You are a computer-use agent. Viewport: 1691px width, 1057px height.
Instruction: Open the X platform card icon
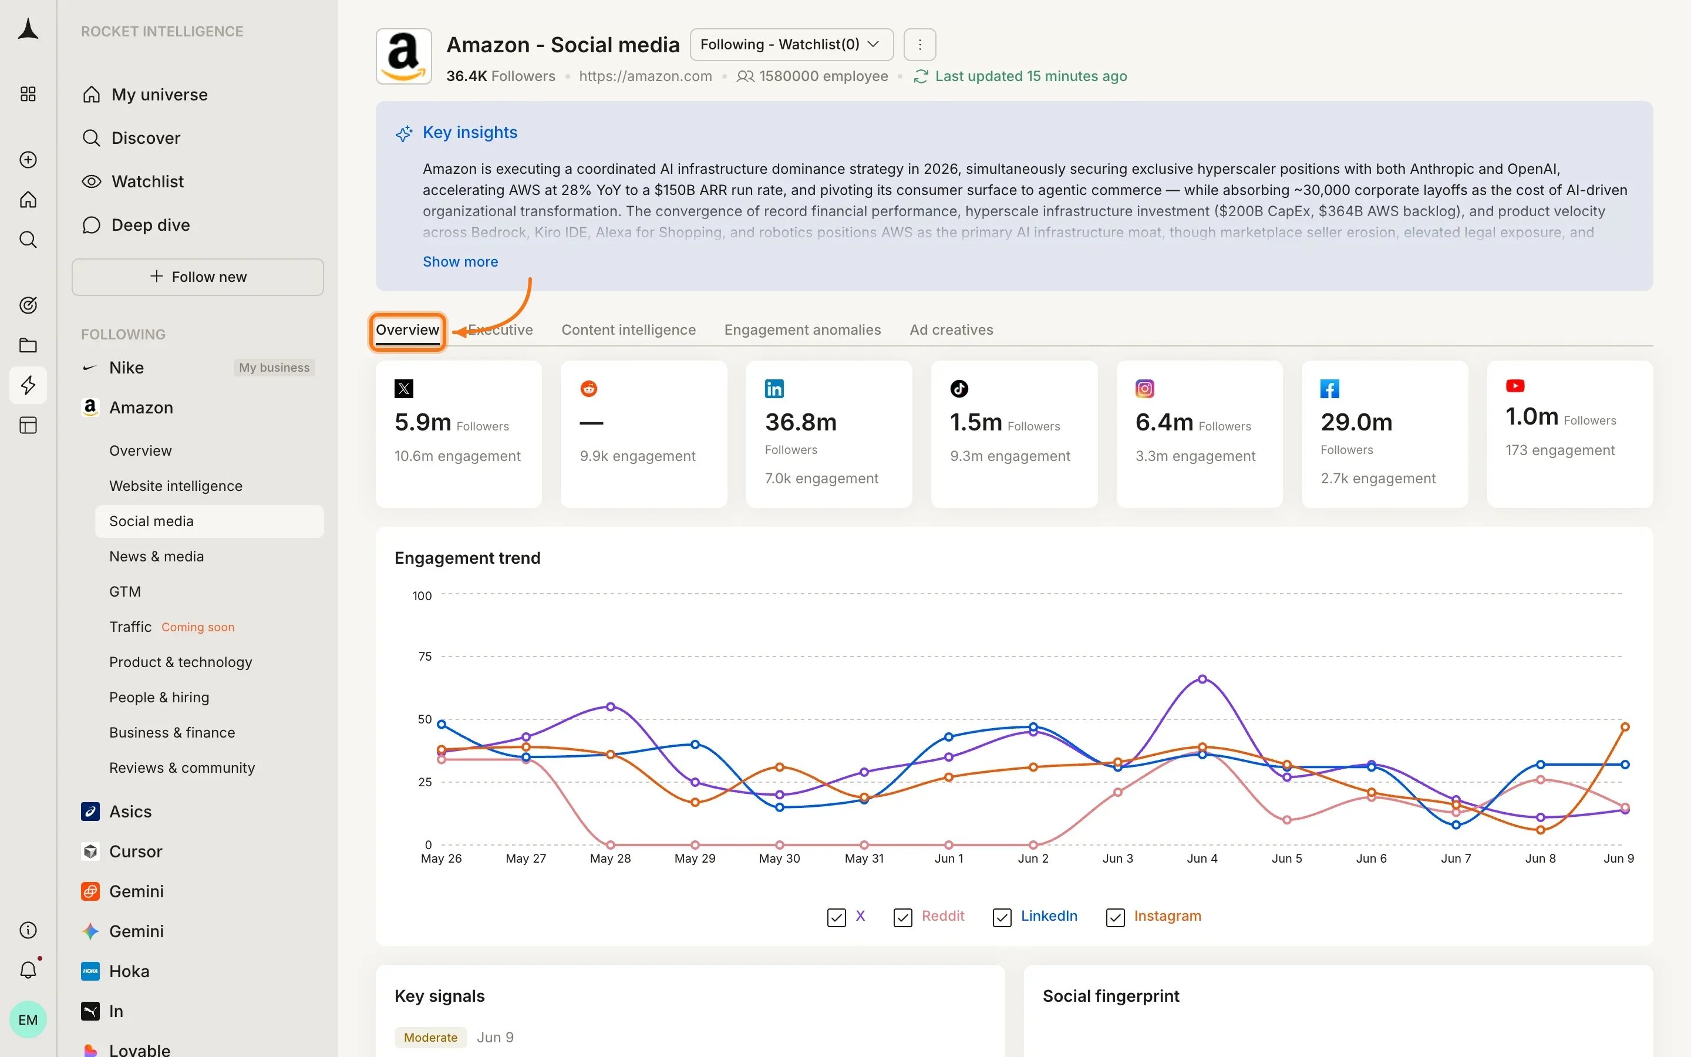click(404, 389)
